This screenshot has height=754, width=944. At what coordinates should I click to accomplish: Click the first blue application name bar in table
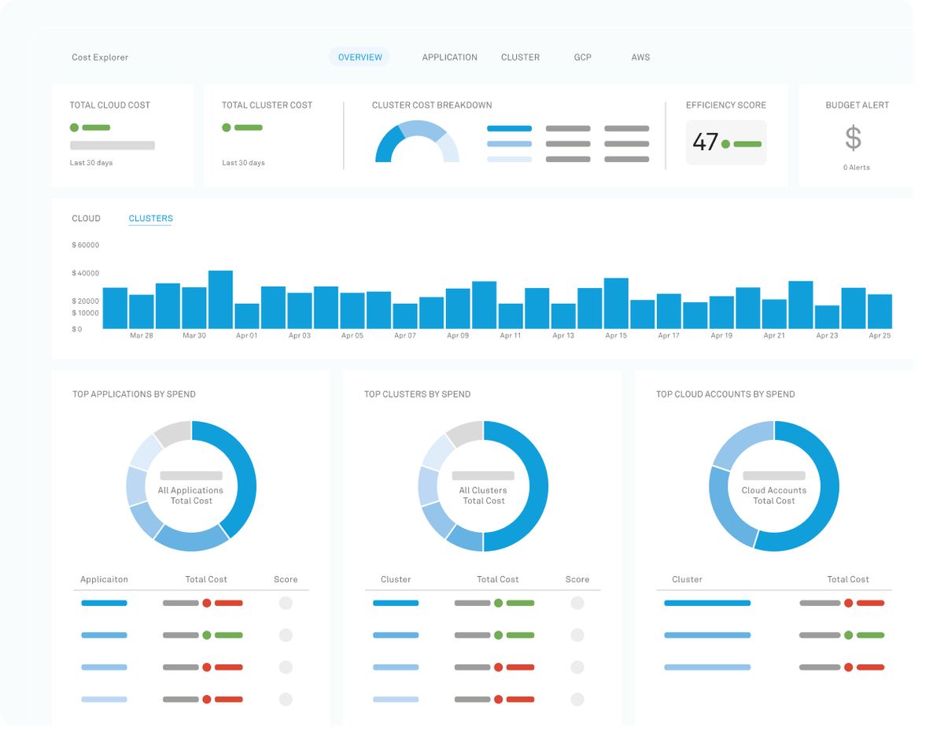[104, 603]
